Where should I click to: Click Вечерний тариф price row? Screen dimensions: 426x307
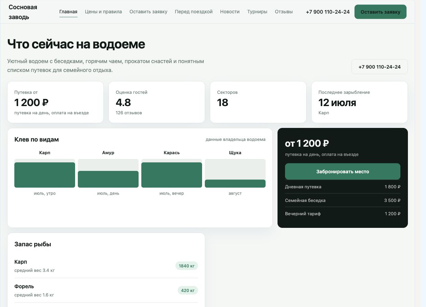pos(343,214)
